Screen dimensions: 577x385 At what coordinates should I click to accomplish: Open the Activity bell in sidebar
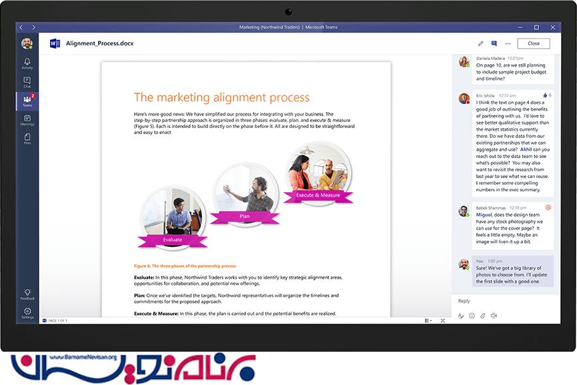(x=27, y=63)
